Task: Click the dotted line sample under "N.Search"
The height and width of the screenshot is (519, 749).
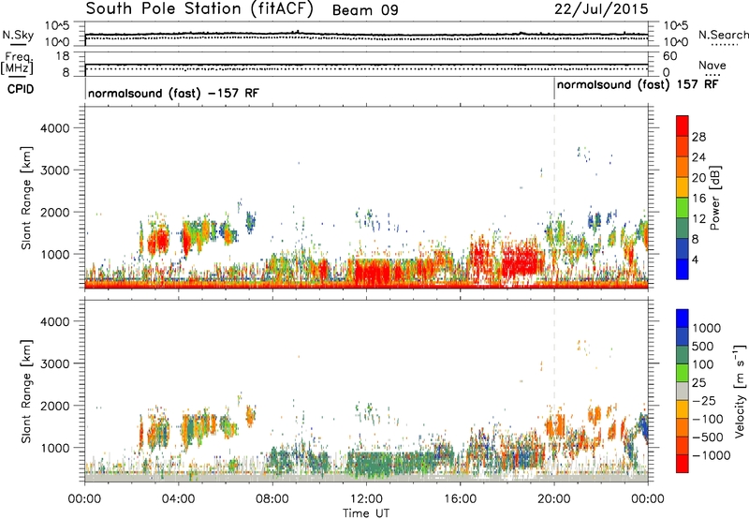Action: [725, 45]
